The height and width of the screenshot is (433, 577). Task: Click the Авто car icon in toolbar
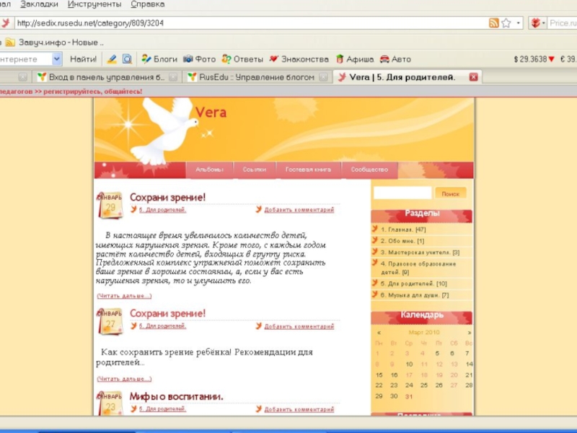385,59
